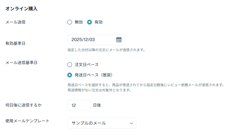Click the 無効 option label text
238x135 pixels.
79,22
